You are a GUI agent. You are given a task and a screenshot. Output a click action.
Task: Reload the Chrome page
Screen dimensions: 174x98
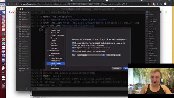(x=16, y=4)
